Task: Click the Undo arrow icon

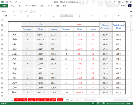Action: pos(11,2)
